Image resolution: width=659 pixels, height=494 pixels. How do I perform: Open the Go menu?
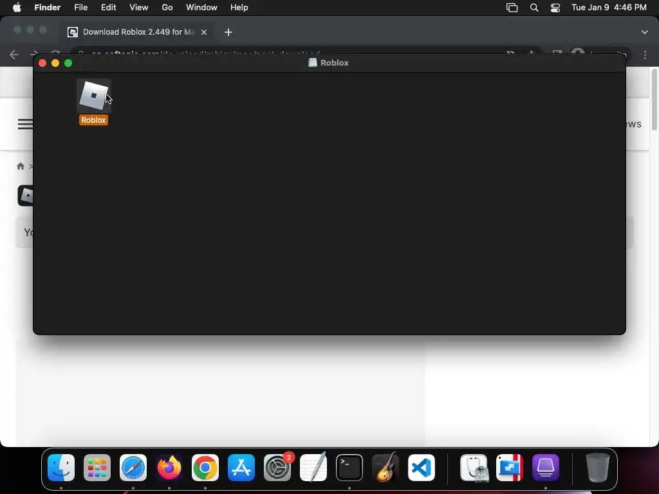(x=167, y=8)
